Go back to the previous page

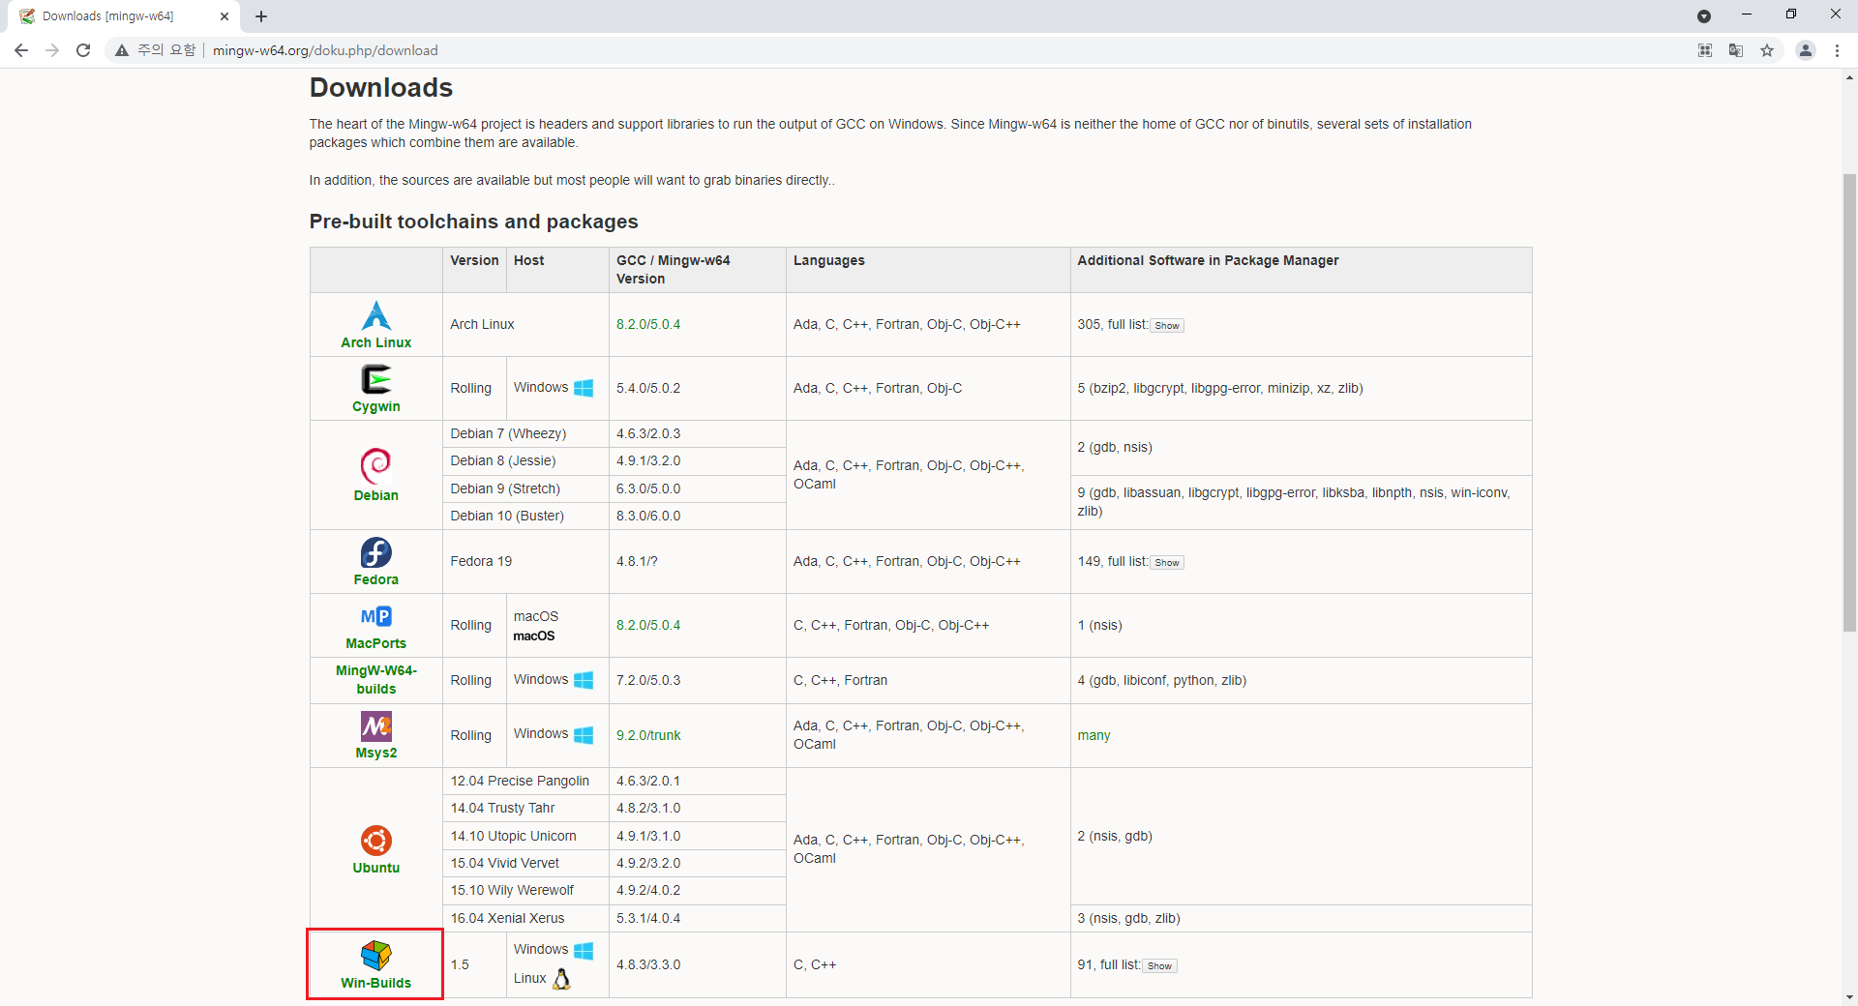21,50
